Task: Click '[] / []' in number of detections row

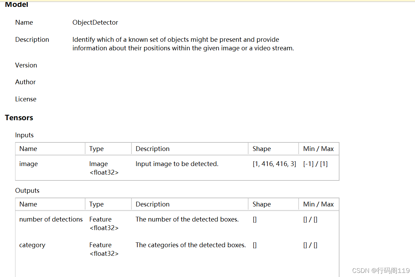Action: [x=310, y=219]
